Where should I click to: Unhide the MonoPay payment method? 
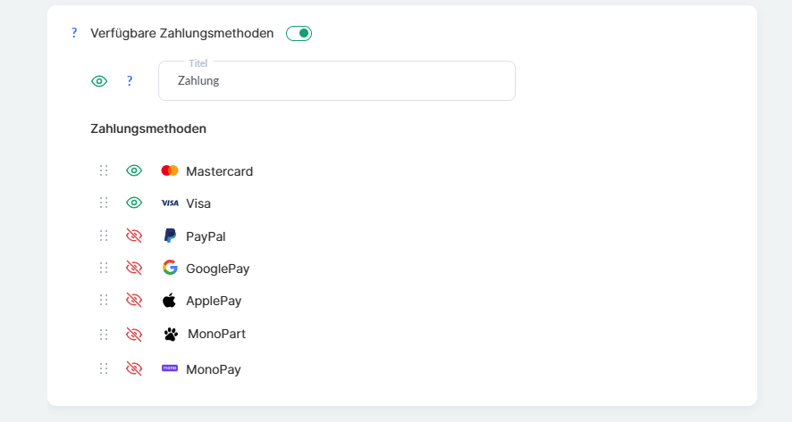(x=134, y=368)
